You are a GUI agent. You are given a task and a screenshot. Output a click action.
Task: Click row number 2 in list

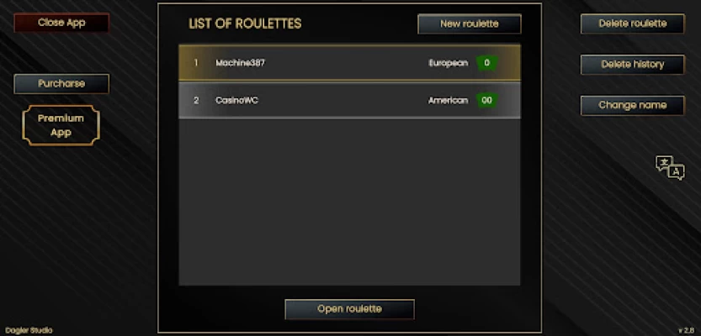coord(196,101)
